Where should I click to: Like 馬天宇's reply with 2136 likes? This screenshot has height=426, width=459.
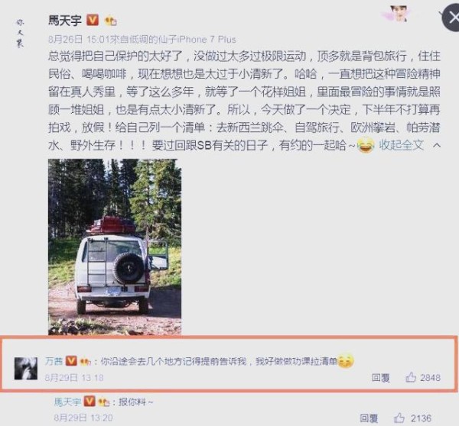point(412,418)
